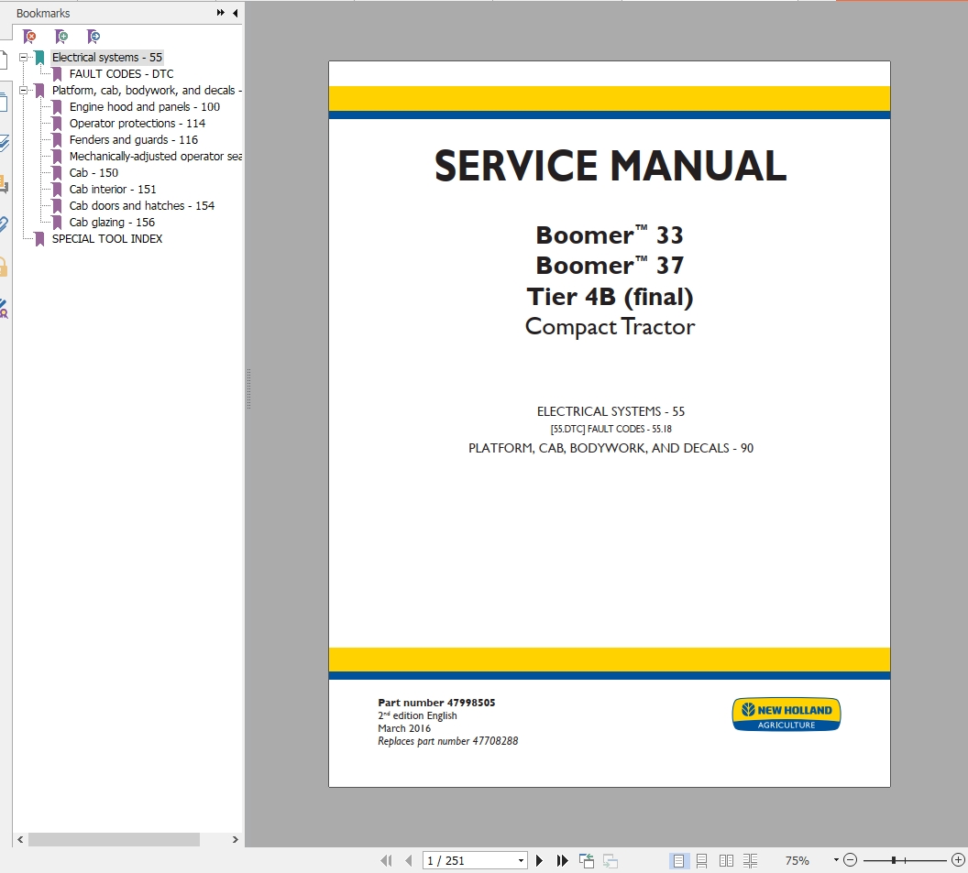
Task: Go to Cab glazing - 156 bookmark
Action: [x=112, y=222]
